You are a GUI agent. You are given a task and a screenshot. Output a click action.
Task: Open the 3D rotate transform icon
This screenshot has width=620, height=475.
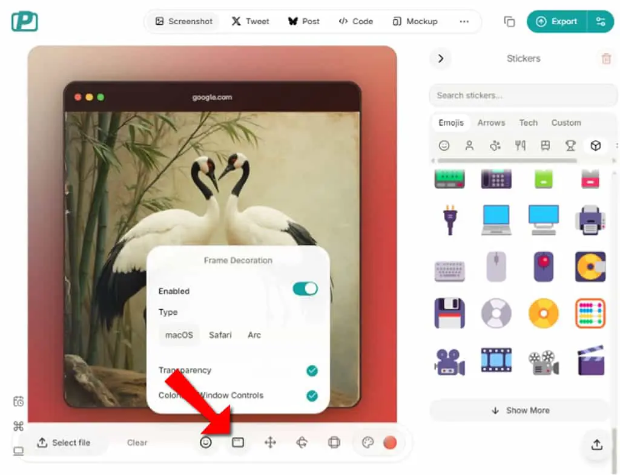[x=302, y=442]
